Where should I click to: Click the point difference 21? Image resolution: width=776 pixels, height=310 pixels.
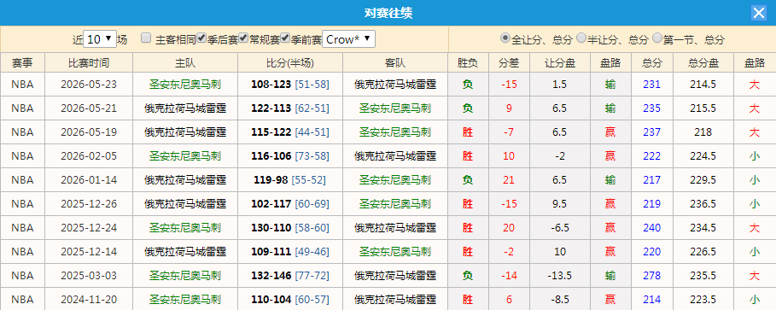(x=509, y=179)
